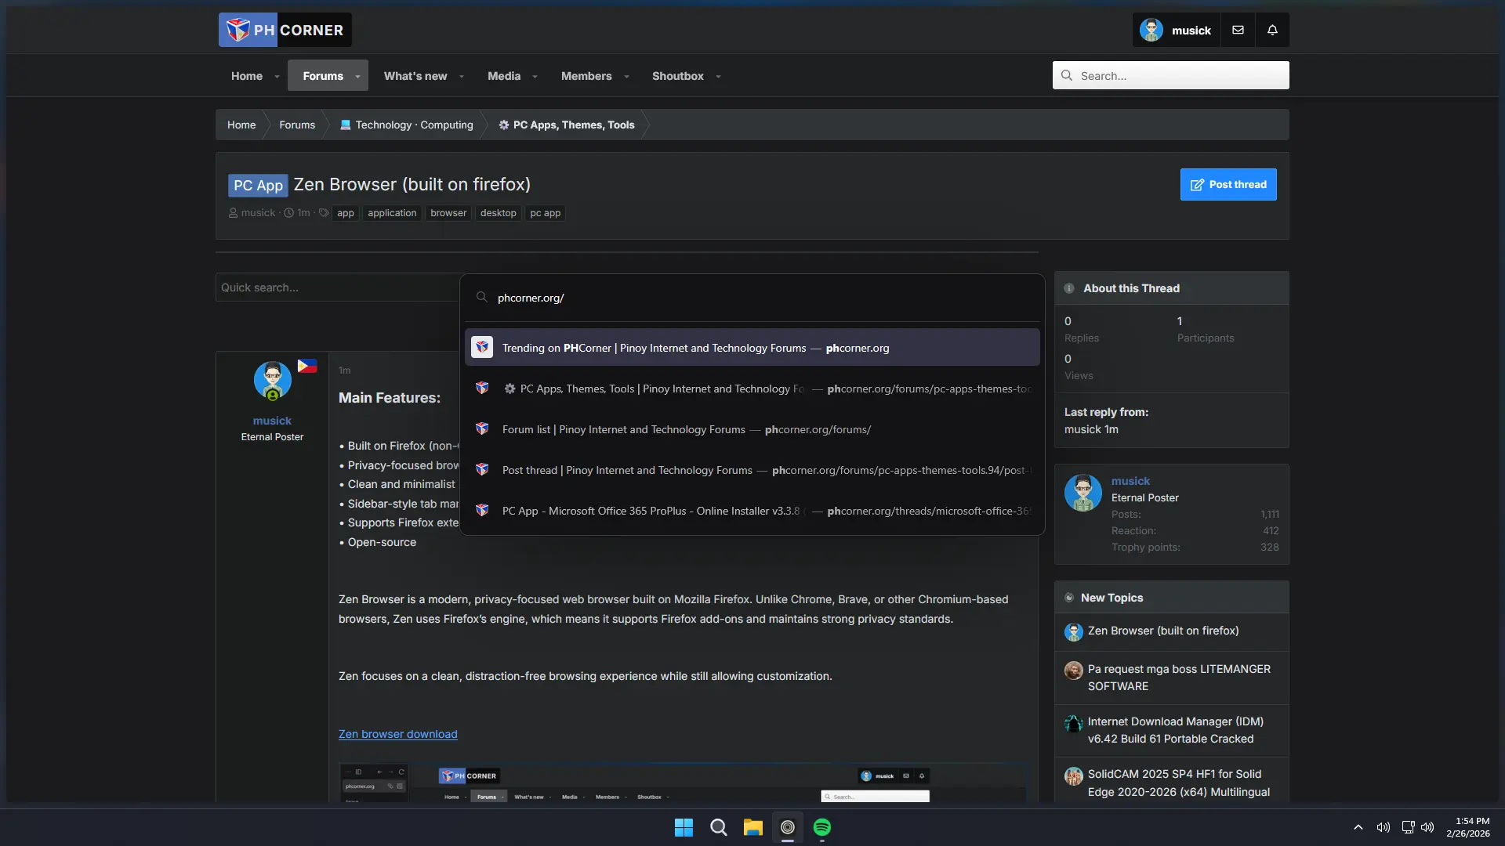Viewport: 1505px width, 846px height.
Task: Expand the Media dropdown arrow
Action: [535, 77]
